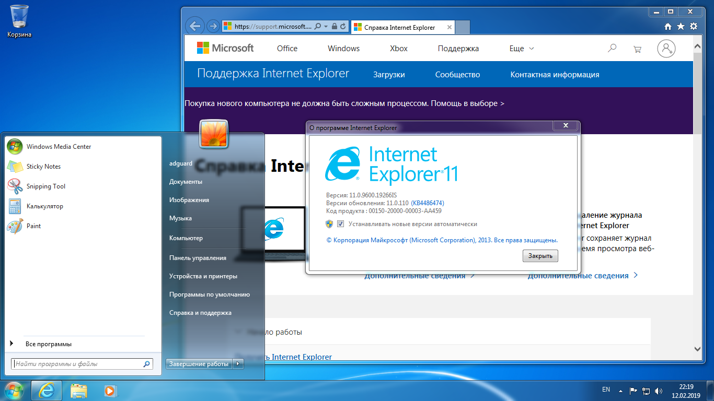Open Windows Explorer from the taskbar
Image resolution: width=714 pixels, height=401 pixels.
point(79,391)
